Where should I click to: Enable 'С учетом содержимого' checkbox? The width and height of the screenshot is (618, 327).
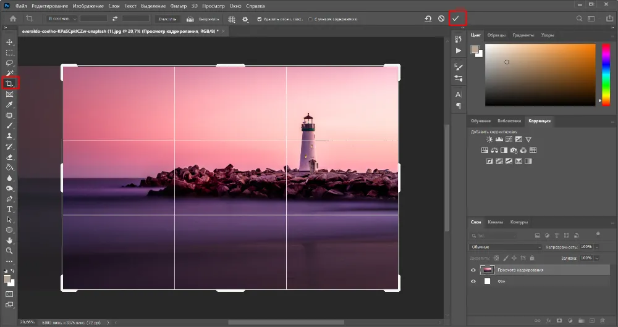(x=310, y=19)
